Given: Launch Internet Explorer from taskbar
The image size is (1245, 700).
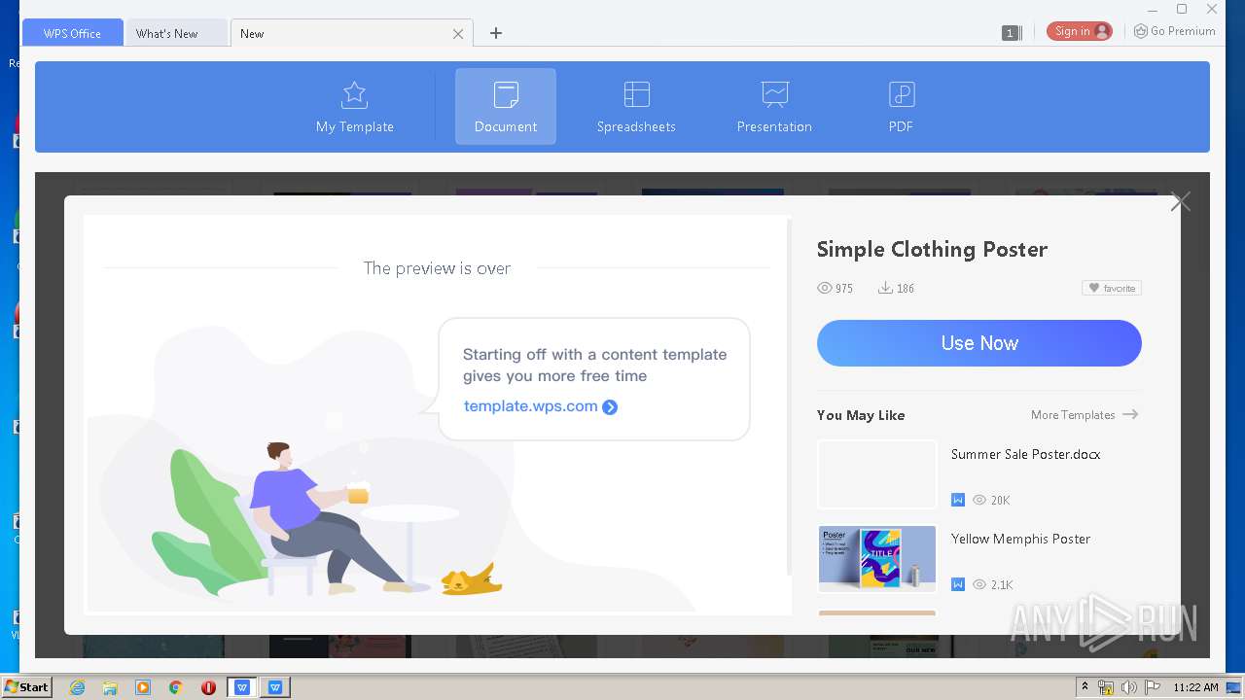Looking at the screenshot, I should click(x=77, y=687).
